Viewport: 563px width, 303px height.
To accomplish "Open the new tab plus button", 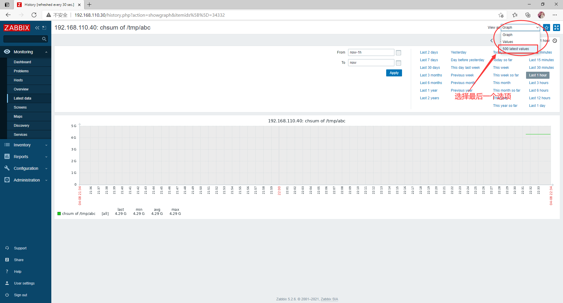I will point(89,5).
